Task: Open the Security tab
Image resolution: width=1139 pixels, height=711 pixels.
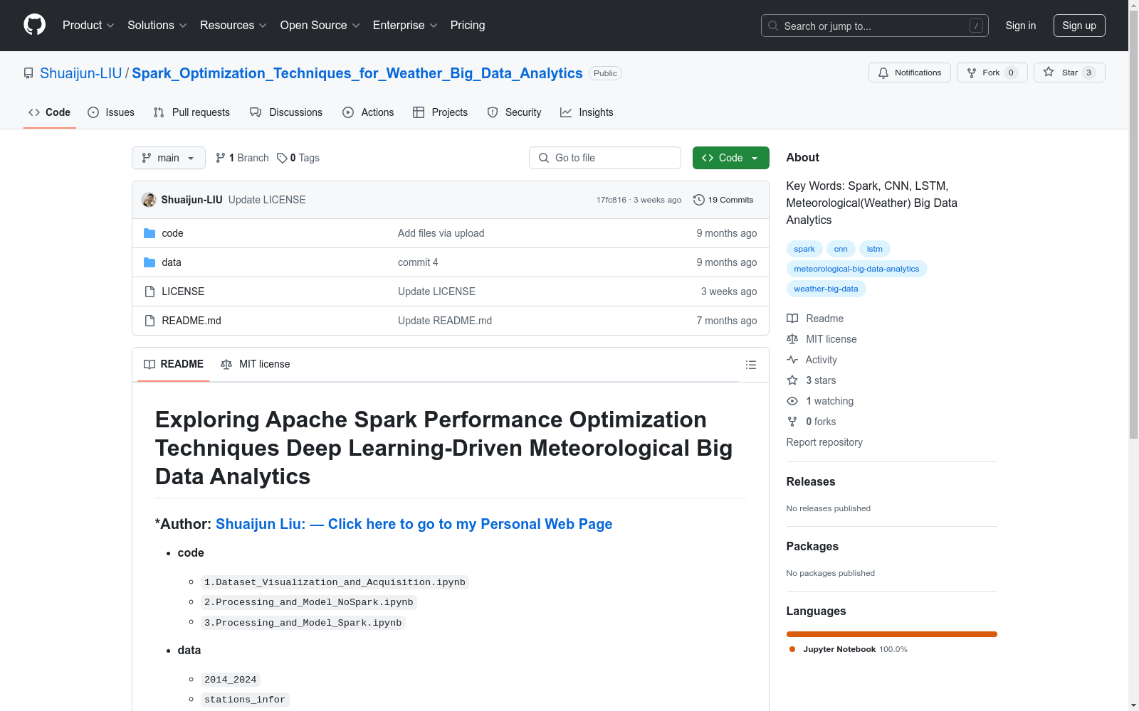Action: (x=515, y=112)
